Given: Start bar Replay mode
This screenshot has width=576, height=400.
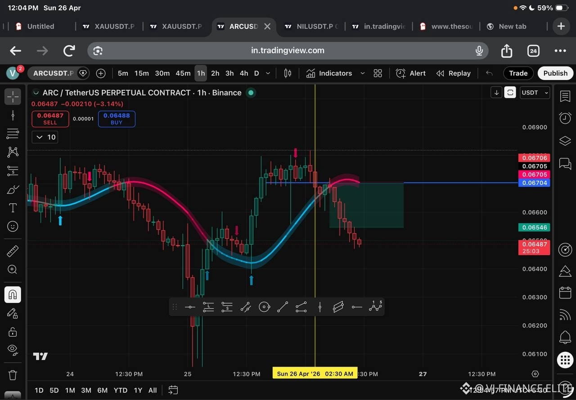Looking at the screenshot, I should point(454,73).
